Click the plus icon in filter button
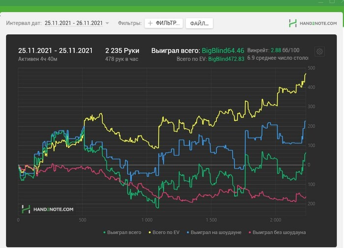Viewport: 344px width, 248px height. [x=150, y=23]
